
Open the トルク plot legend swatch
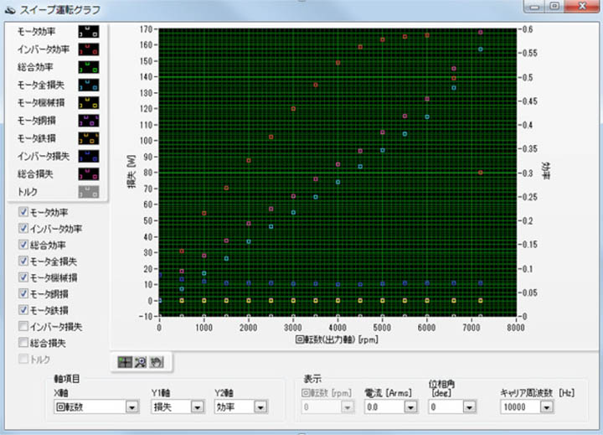tap(89, 192)
